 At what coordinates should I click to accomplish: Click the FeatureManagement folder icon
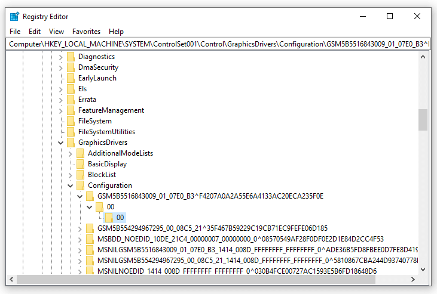[71, 110]
